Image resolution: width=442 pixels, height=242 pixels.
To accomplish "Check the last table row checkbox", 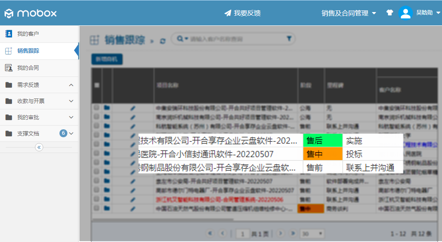I will point(96,208).
